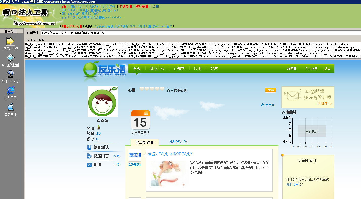Click the 乐活小组 group avatar icon
The height and width of the screenshot is (199, 361).
tap(135, 155)
